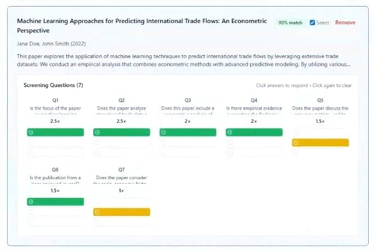
Task: Click Q6 green selected answer check icon
Action: (31, 202)
